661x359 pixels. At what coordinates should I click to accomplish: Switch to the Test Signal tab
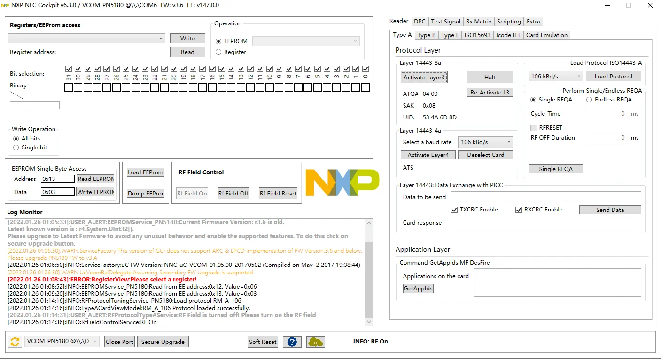445,22
